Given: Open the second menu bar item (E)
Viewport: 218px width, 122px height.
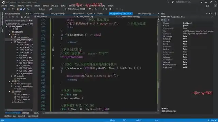Looking at the screenshot, I should pos(12,6).
